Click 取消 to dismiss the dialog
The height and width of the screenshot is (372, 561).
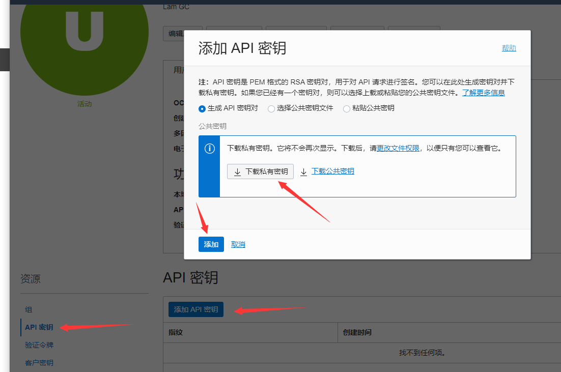(x=238, y=244)
